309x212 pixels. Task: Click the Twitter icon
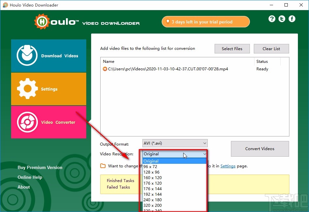coord(282,19)
